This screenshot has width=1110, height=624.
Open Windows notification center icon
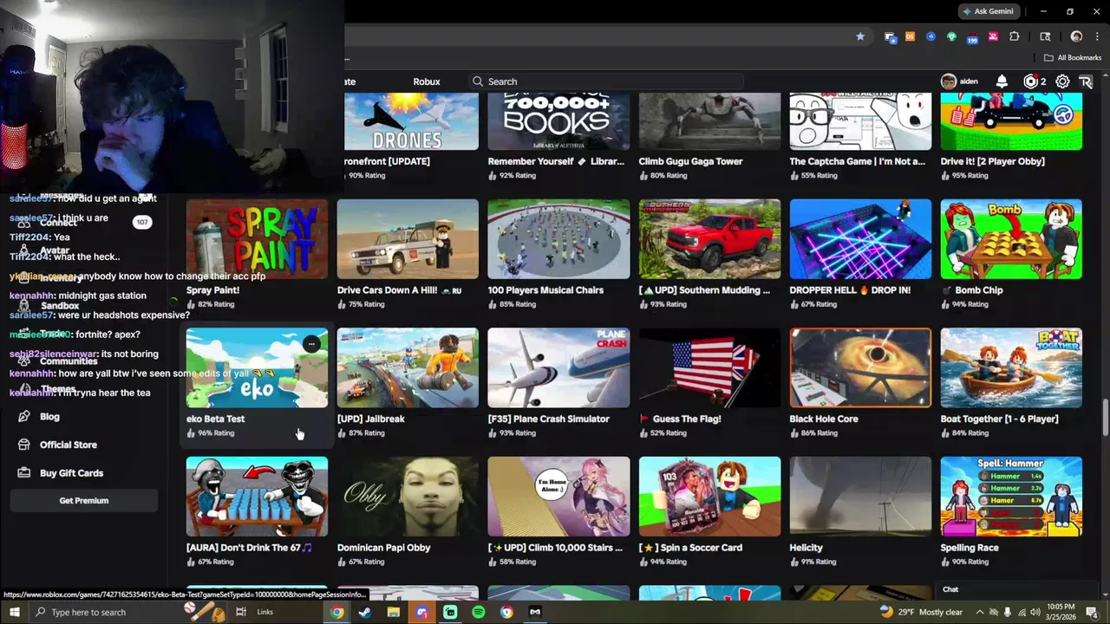pyautogui.click(x=1094, y=612)
